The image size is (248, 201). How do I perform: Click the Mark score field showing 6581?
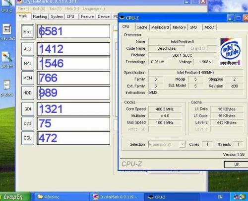(73, 31)
